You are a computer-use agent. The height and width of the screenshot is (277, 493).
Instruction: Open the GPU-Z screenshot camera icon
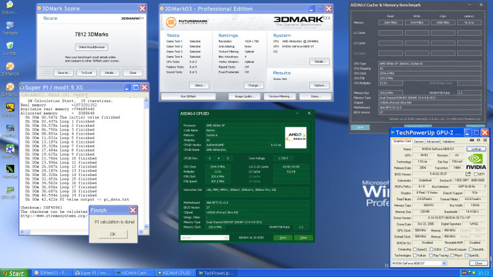click(472, 140)
